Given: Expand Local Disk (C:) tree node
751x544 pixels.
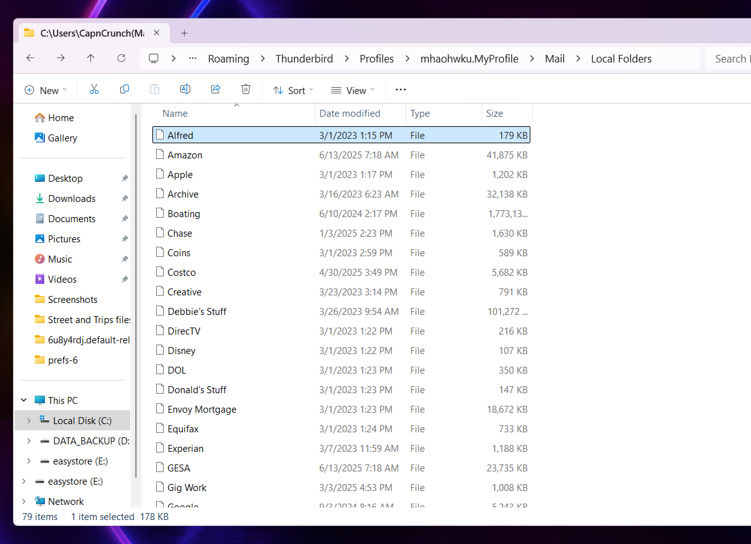Looking at the screenshot, I should tap(28, 421).
